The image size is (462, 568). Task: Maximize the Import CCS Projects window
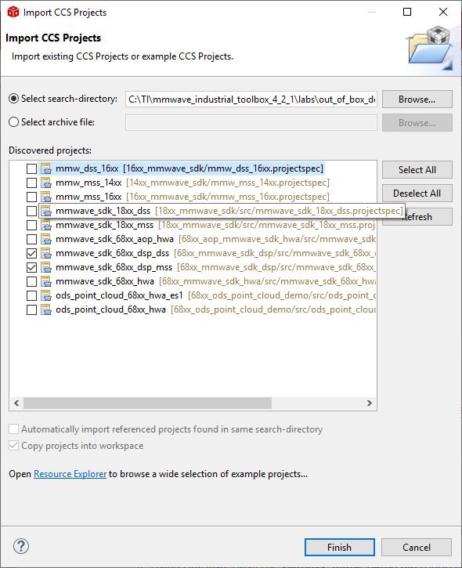click(407, 12)
